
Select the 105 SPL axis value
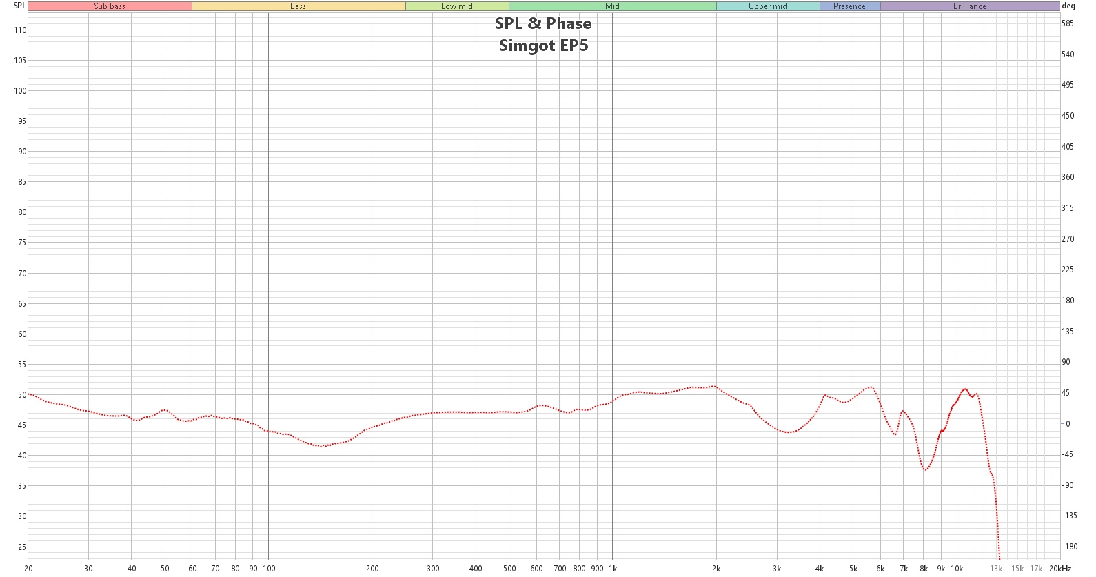pos(20,61)
